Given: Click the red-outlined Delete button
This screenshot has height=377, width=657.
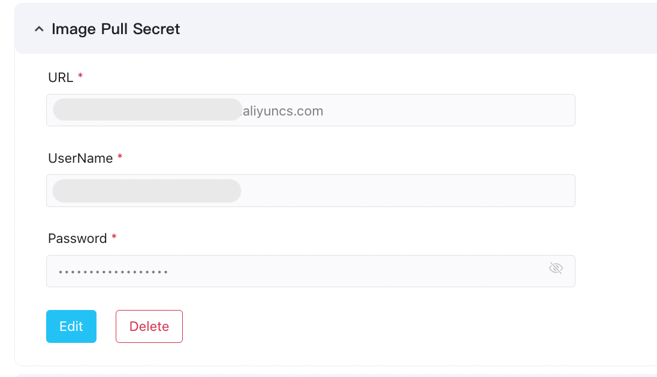Looking at the screenshot, I should pyautogui.click(x=149, y=326).
